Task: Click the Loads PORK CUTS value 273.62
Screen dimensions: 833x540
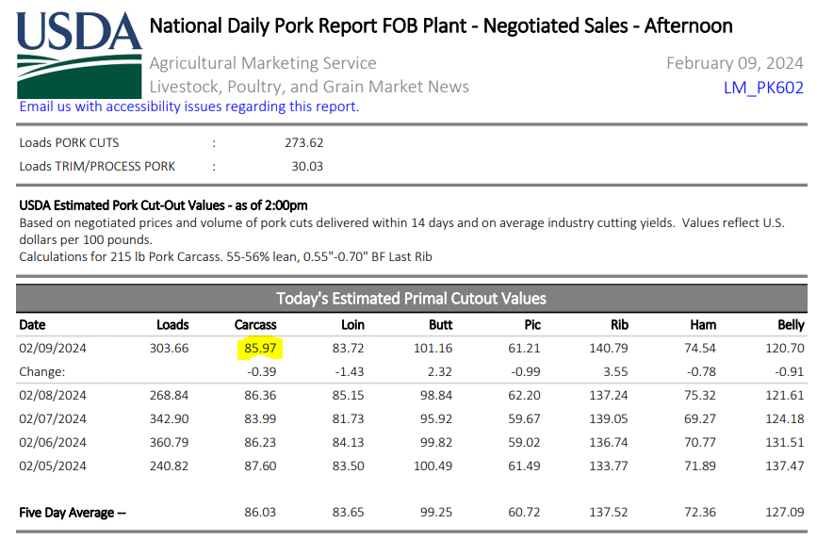Action: point(303,143)
